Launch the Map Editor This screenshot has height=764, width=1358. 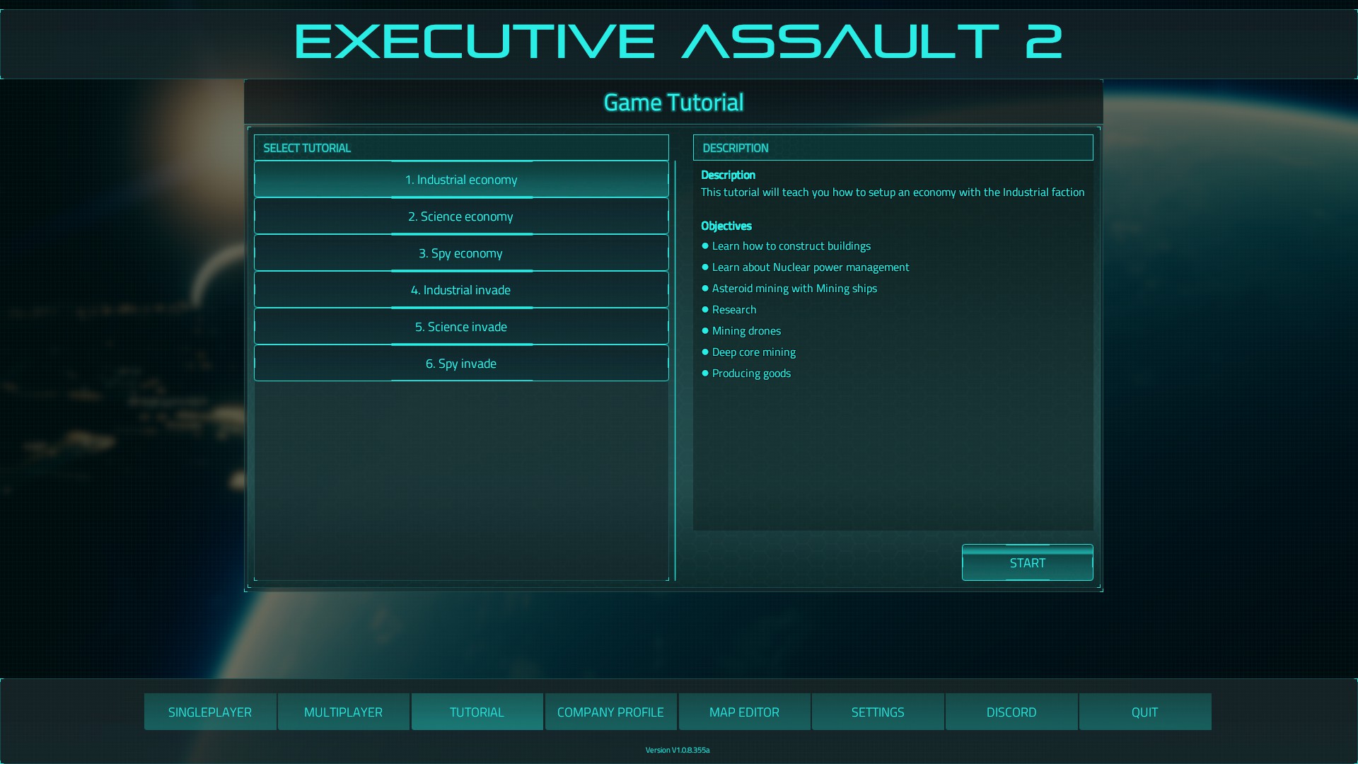pos(745,712)
